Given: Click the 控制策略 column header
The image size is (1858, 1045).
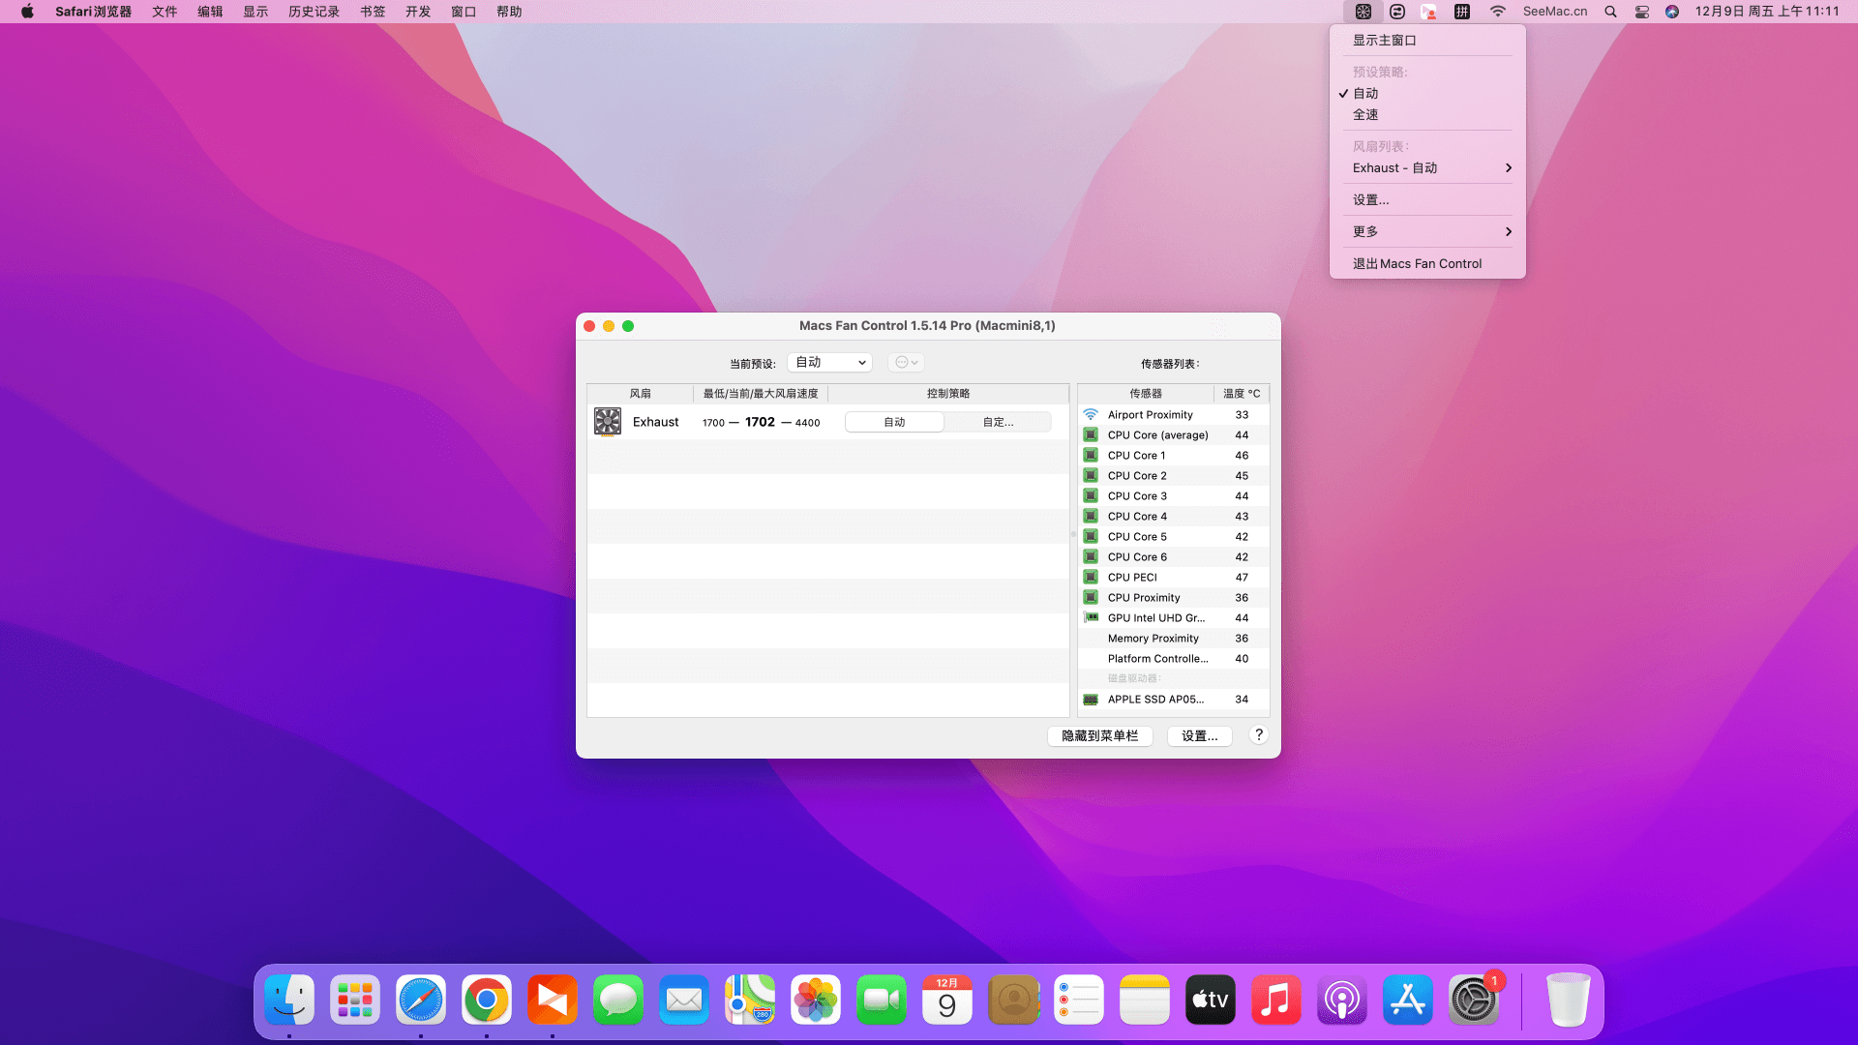Looking at the screenshot, I should 948,394.
